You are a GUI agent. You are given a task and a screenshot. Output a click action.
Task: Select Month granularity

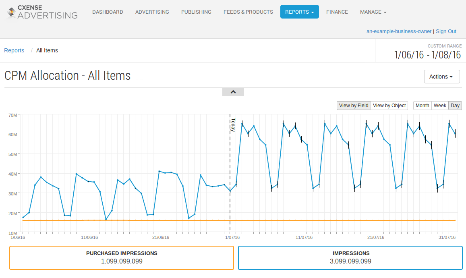(422, 106)
